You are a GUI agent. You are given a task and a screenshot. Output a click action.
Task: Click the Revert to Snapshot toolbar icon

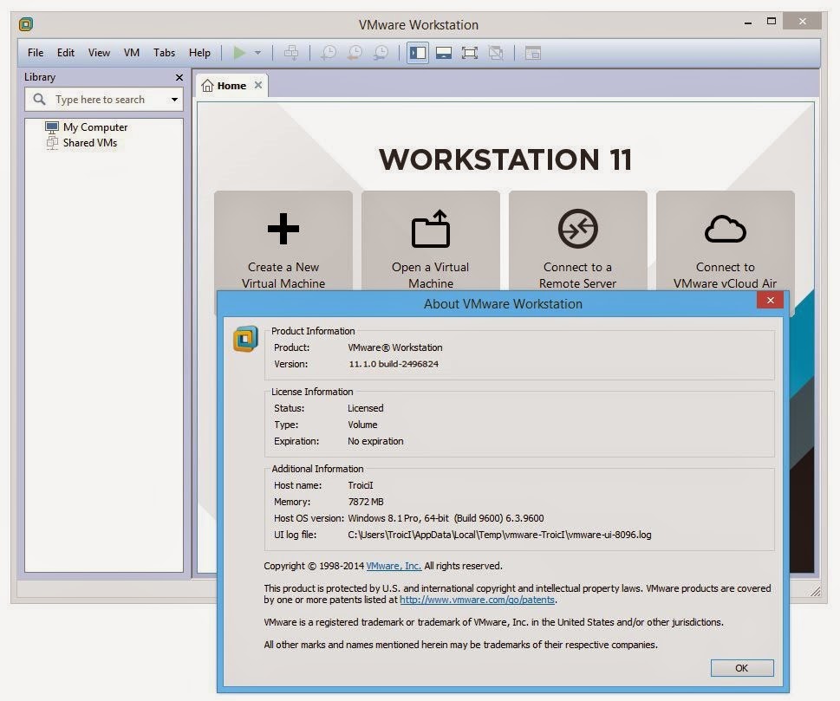click(x=355, y=53)
